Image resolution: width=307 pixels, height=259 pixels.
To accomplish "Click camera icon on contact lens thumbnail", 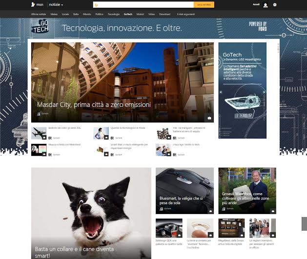I will [211, 235].
